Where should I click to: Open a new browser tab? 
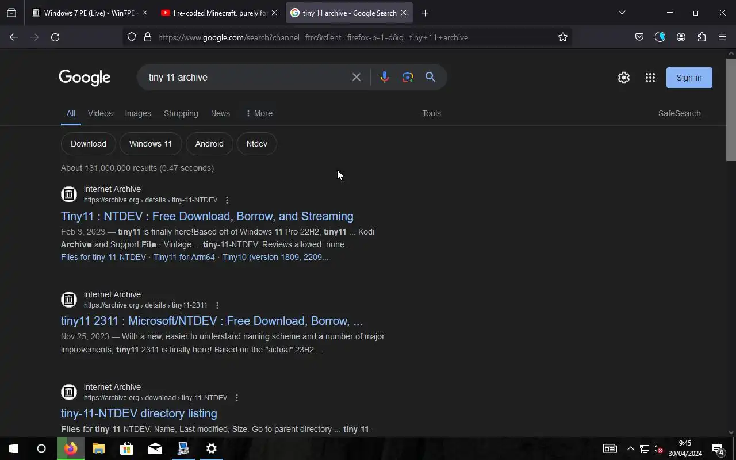[425, 13]
